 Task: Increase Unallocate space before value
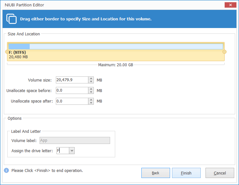coord(91,89)
